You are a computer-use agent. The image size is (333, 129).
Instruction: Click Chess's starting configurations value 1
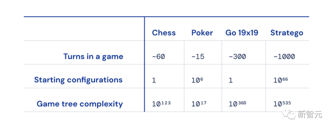[x=154, y=80]
